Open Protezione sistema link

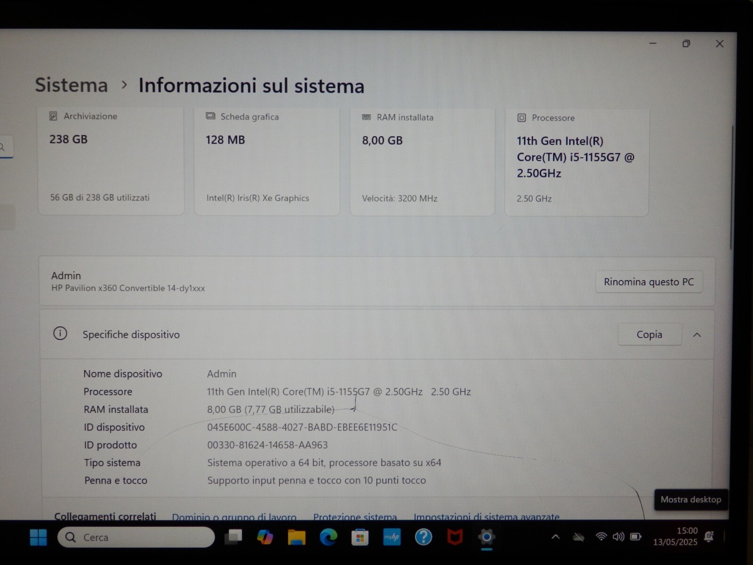(355, 517)
